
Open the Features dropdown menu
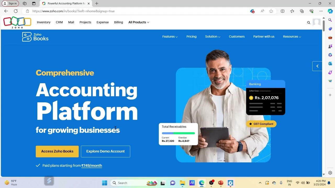click(170, 37)
